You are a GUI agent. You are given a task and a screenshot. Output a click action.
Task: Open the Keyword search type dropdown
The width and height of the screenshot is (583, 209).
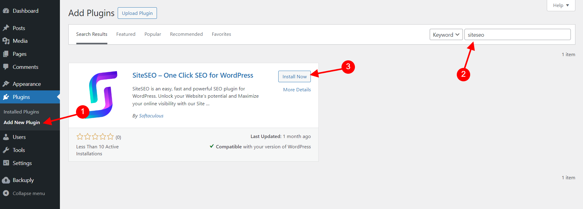[446, 35]
